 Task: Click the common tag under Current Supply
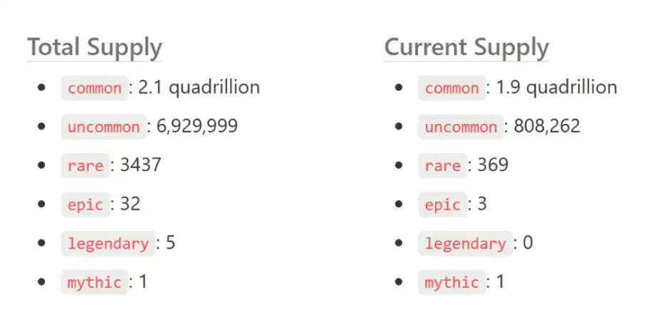point(452,88)
